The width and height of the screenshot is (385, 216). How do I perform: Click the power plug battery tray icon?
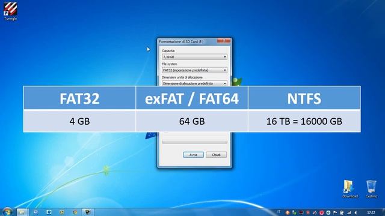342,212
